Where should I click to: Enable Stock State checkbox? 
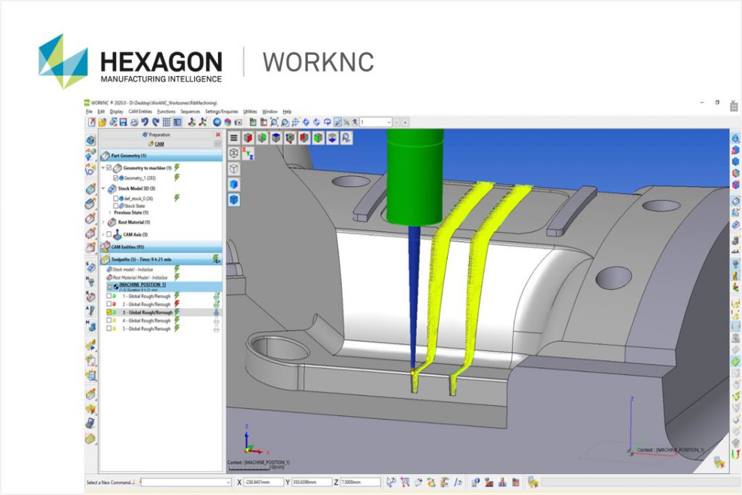click(x=116, y=206)
